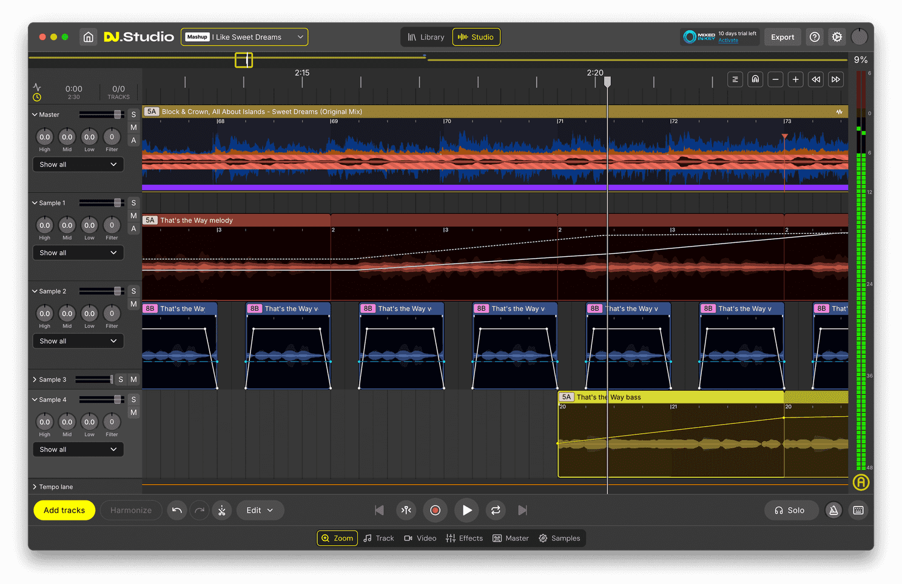The image size is (902, 584).
Task: Skip to the previous track
Action: [x=379, y=510]
